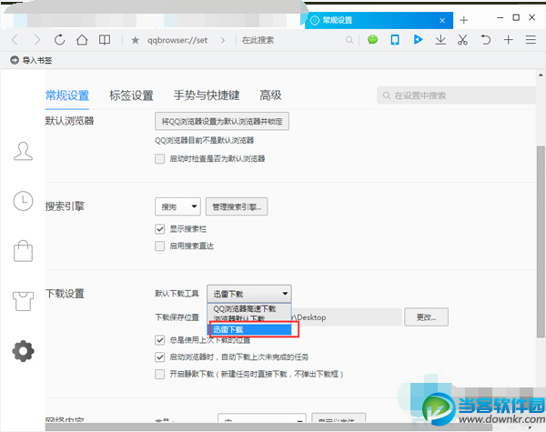This screenshot has height=432, width=546.
Task: Focus the 在设置中搜索 field
Action: (x=456, y=95)
